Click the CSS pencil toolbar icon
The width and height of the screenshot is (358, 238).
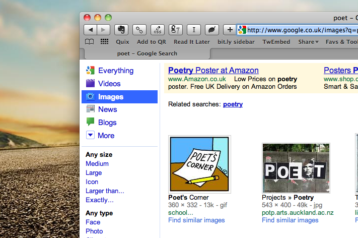(158, 30)
